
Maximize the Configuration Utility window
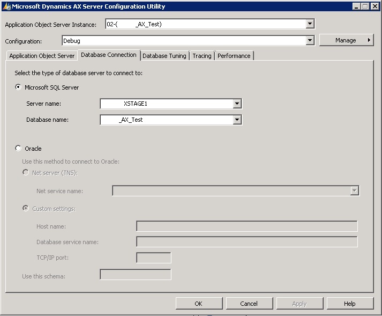(x=365, y=6)
